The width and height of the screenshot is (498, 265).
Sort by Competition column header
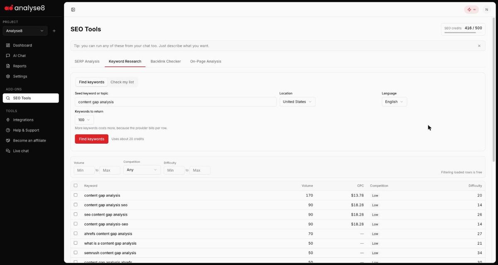(x=379, y=186)
